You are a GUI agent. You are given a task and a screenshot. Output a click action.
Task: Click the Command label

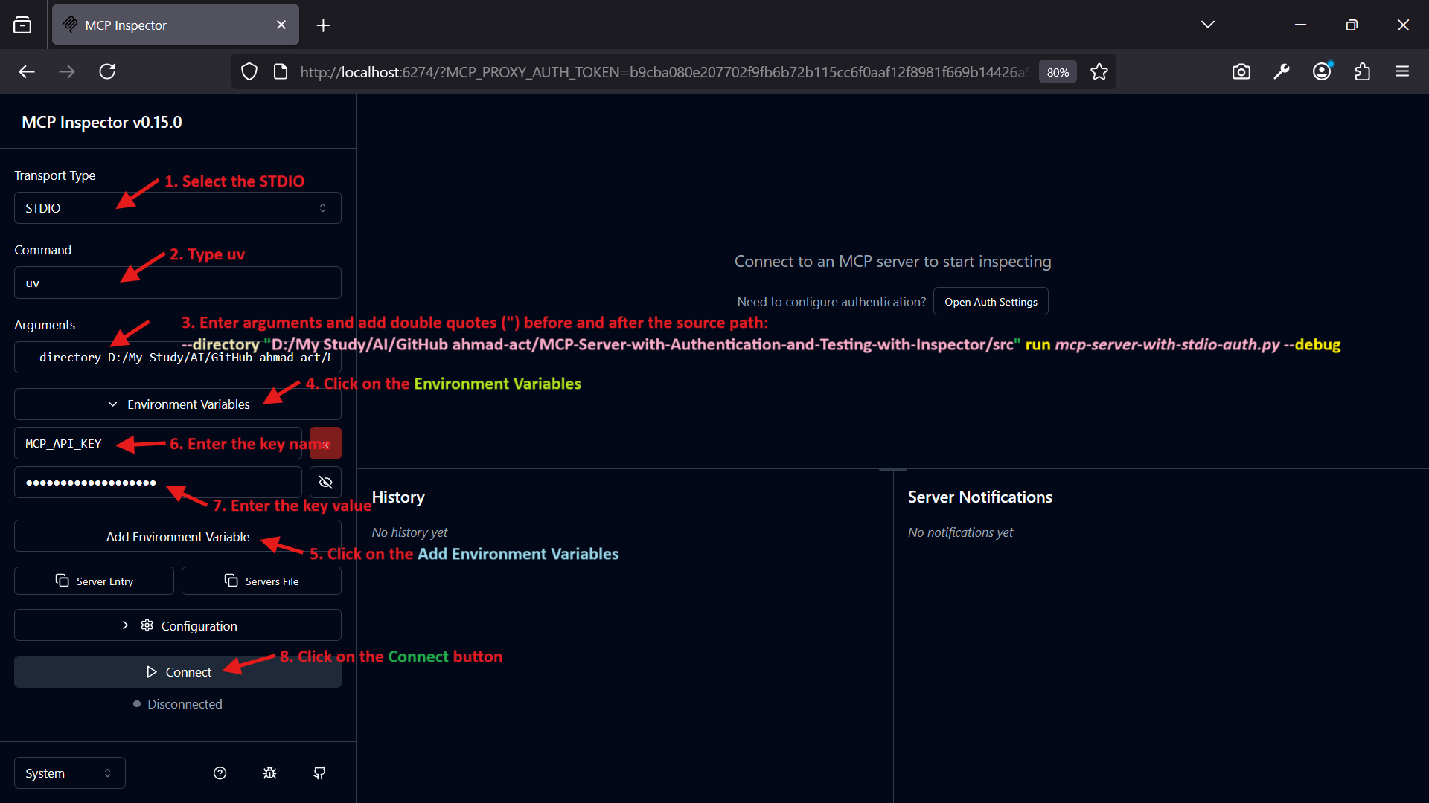[43, 250]
